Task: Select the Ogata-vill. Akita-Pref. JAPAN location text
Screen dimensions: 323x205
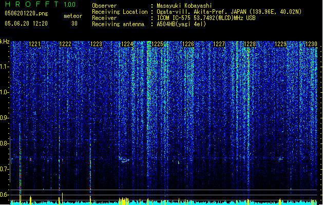Action: pyautogui.click(x=229, y=12)
